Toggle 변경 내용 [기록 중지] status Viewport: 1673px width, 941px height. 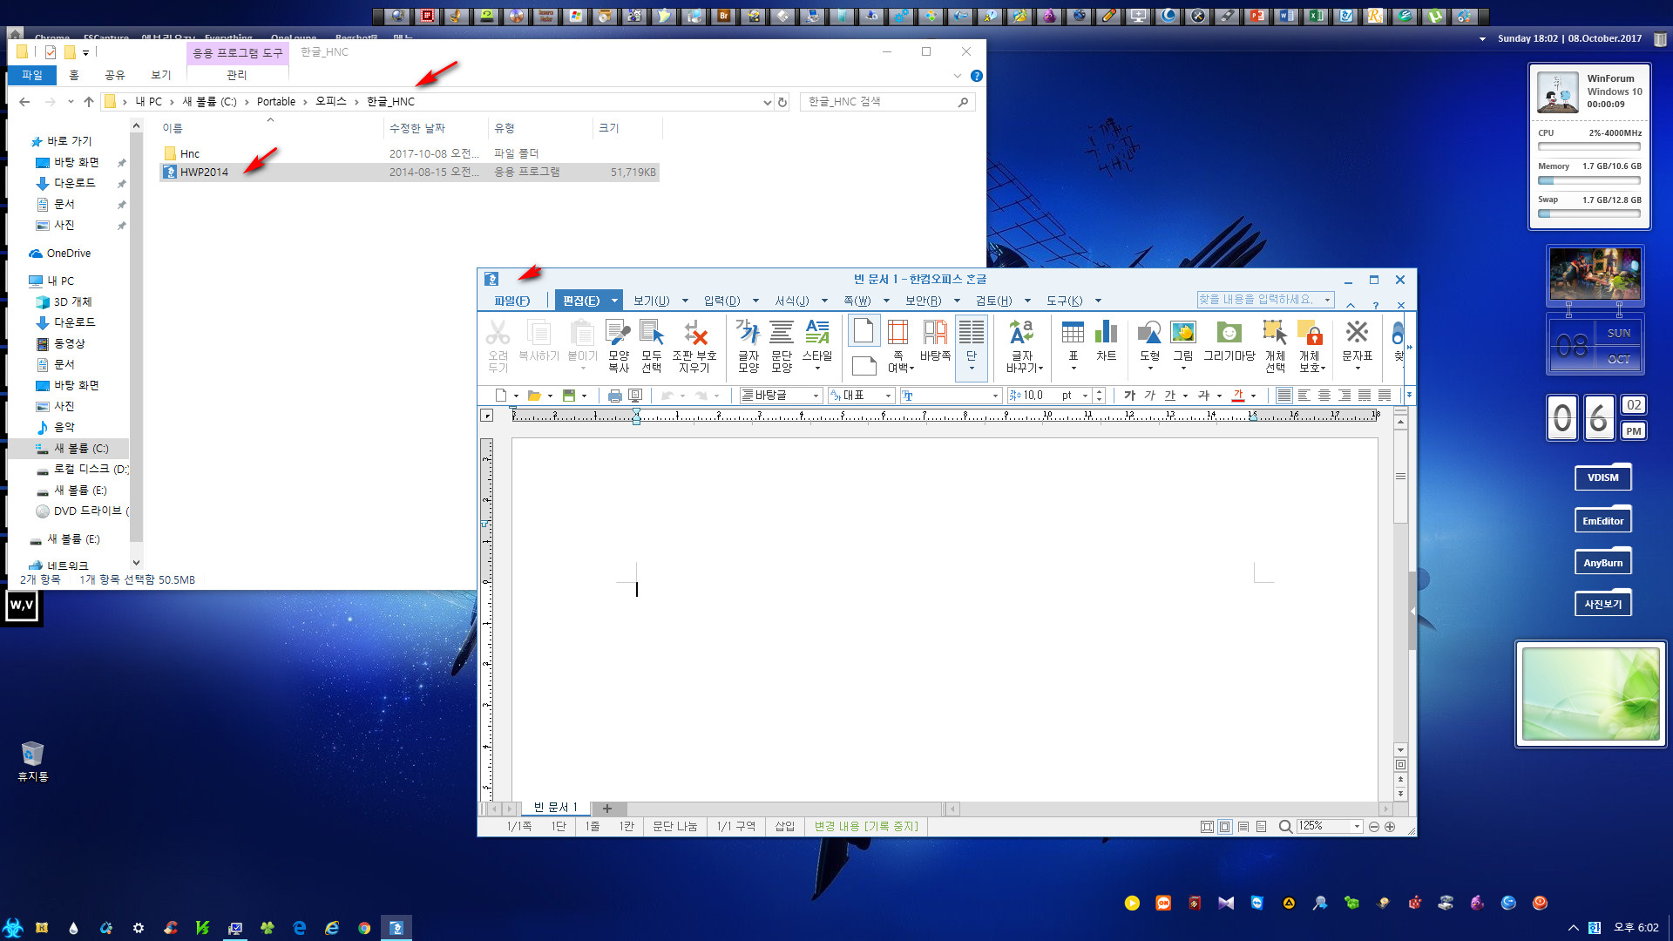[x=866, y=826]
